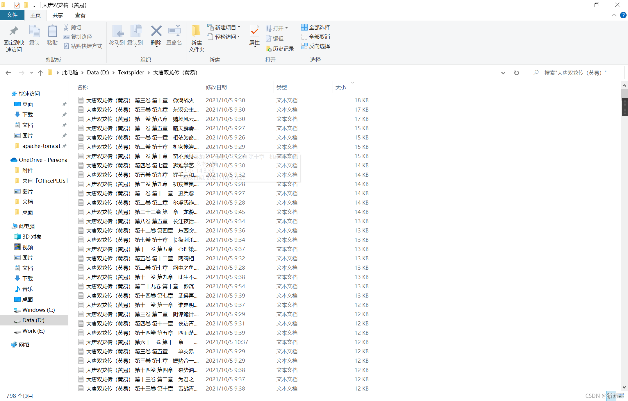Viewport: 628px width, 401px height.
Task: Open the 轻松访问 dropdown
Action: point(239,37)
